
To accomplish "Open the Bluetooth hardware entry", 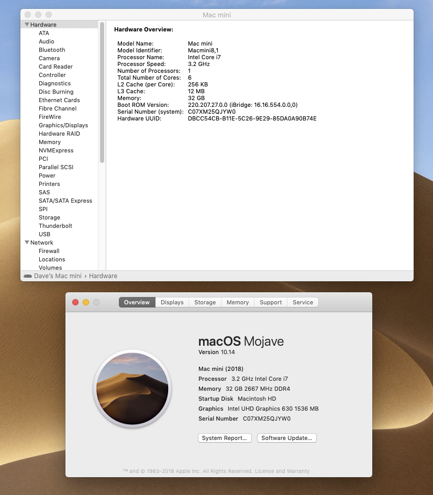I will 52,50.
